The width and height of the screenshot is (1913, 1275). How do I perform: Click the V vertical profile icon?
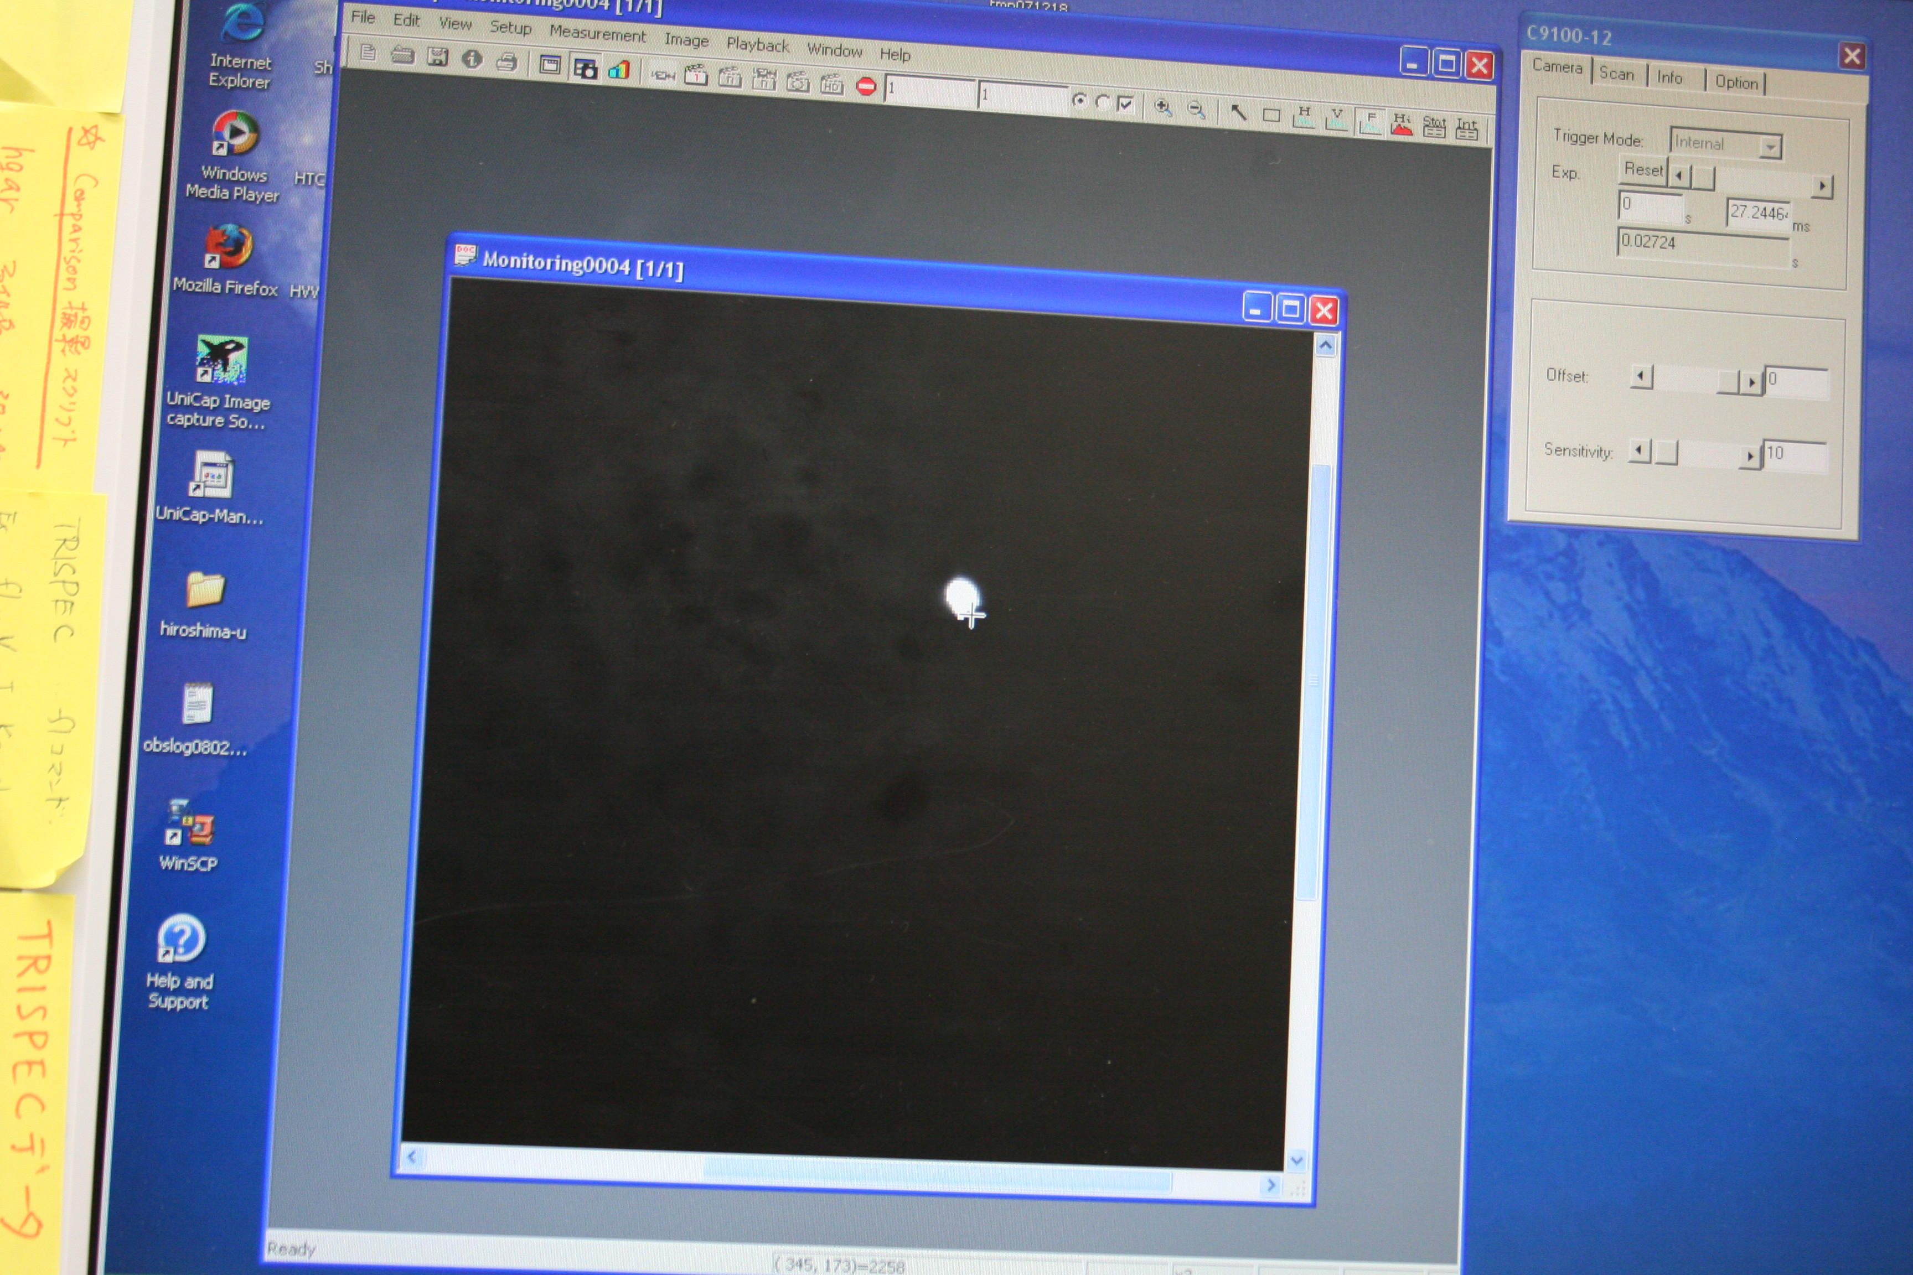pos(1336,120)
